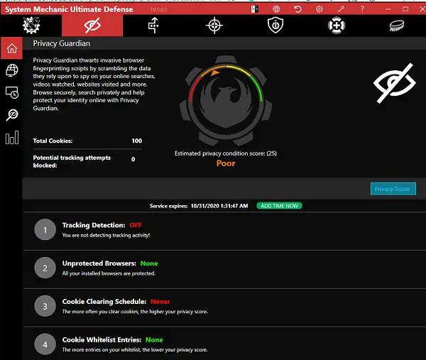Open the lifebuoy Search and Recover tab
The image size is (426, 360).
click(337, 26)
